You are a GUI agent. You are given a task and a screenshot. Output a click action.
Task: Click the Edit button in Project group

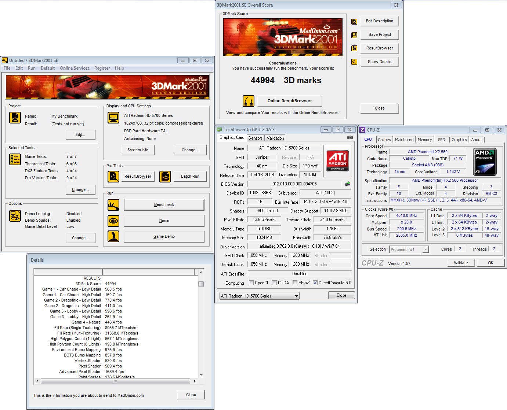pyautogui.click(x=80, y=135)
